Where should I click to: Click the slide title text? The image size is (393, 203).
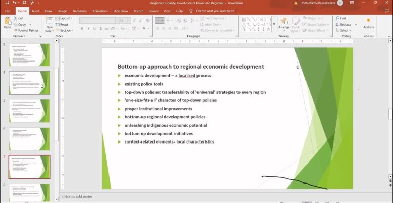pos(191,67)
